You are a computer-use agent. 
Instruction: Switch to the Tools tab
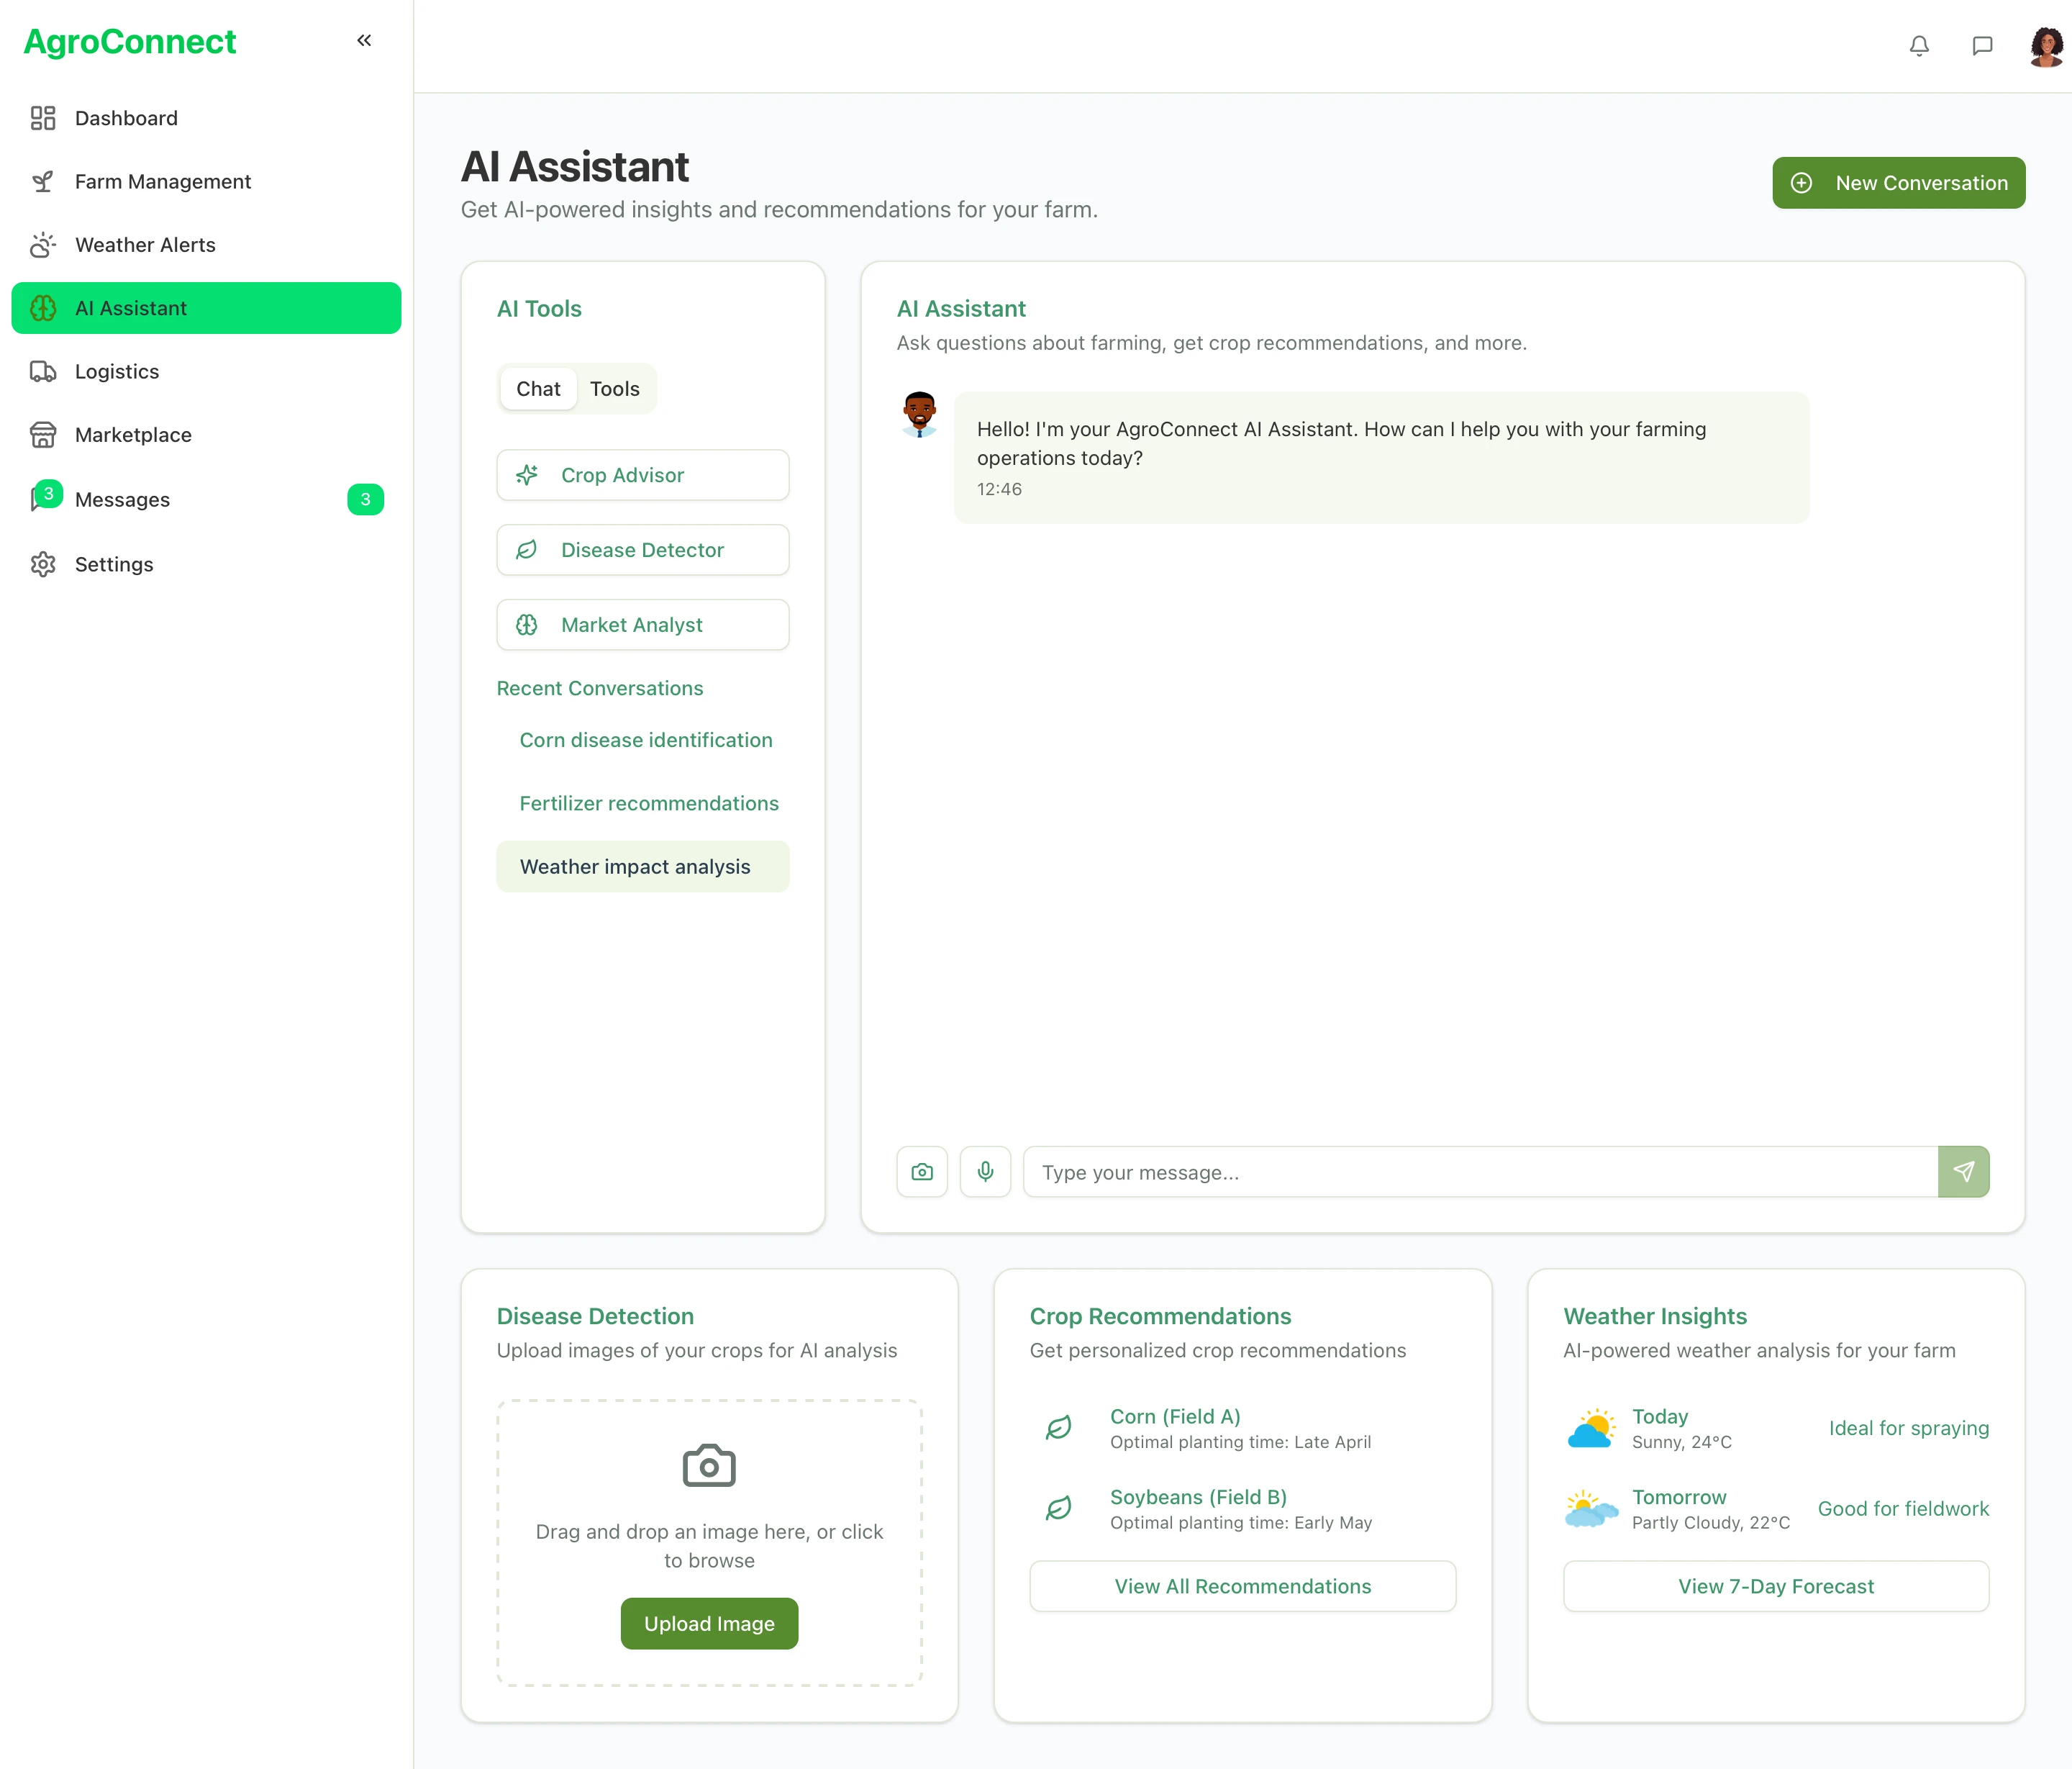(614, 389)
